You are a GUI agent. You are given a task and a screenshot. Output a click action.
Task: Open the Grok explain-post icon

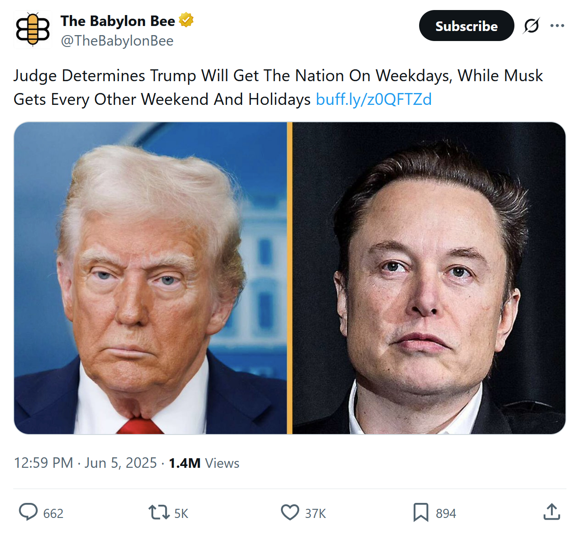coord(531,26)
